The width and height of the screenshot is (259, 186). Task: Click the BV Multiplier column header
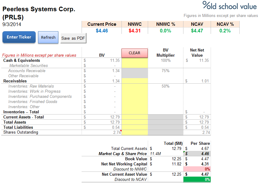(166, 53)
